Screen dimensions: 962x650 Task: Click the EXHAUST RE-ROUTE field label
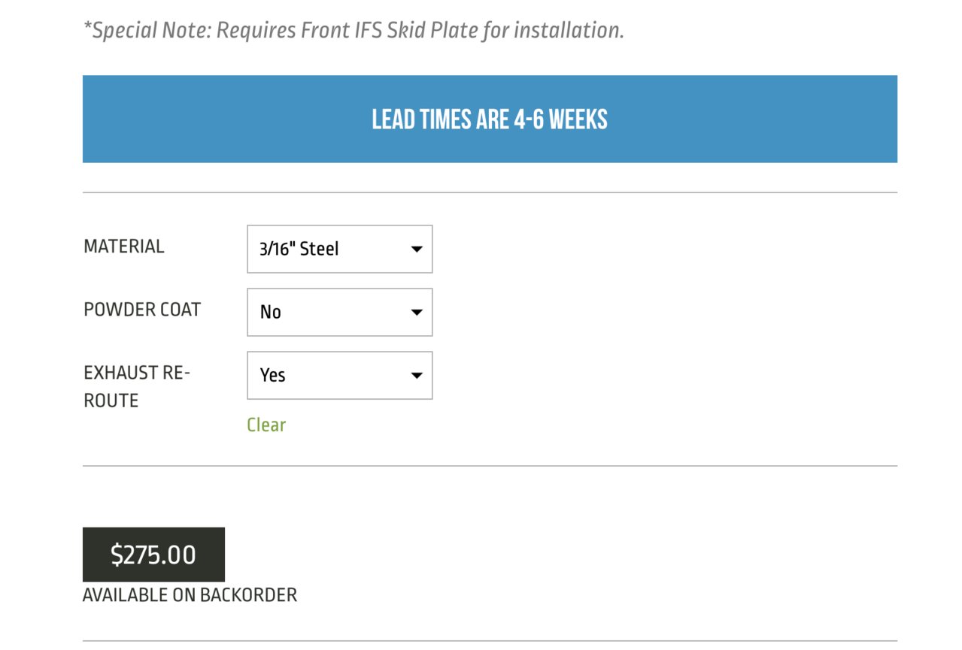(137, 386)
